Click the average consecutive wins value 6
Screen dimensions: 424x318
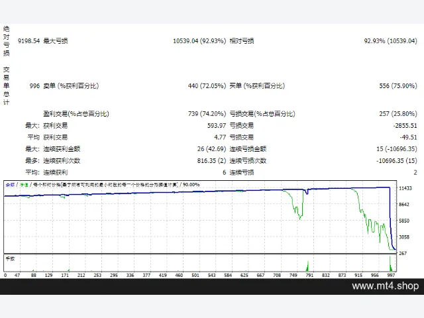[x=224, y=172]
